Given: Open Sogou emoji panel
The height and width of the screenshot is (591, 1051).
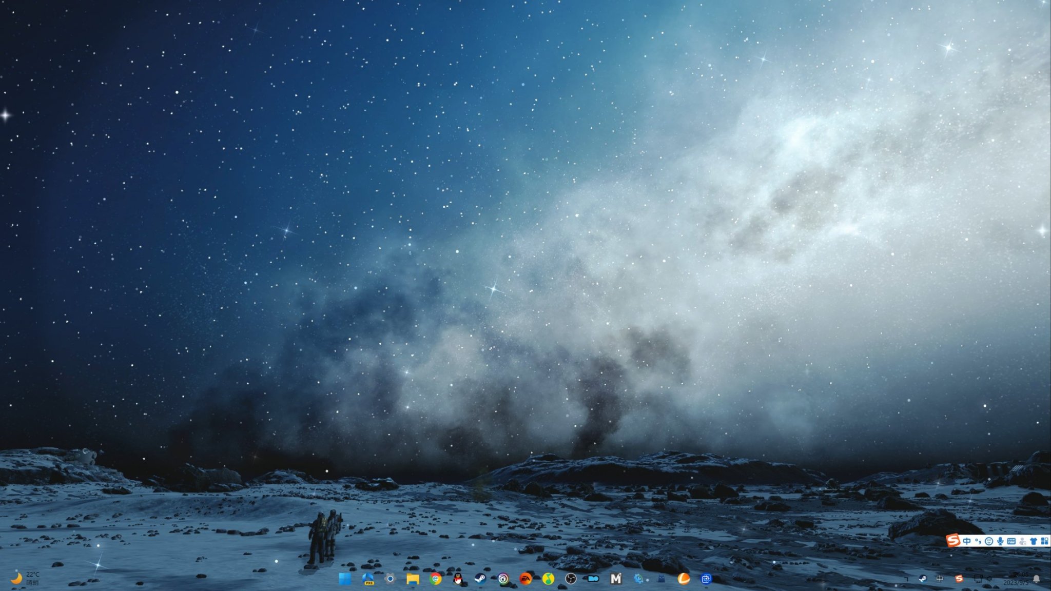Looking at the screenshot, I should tap(989, 541).
